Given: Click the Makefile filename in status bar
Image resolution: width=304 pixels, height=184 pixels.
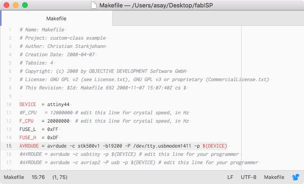Looking at the screenshot, I should click(14, 177).
